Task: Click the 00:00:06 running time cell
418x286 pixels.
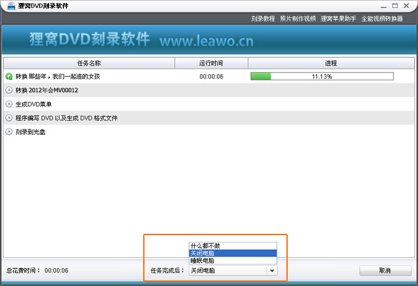Action: (x=211, y=77)
